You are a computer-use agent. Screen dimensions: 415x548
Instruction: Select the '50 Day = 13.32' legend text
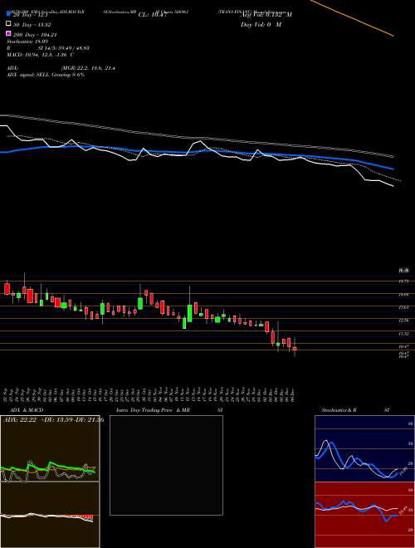(x=32, y=25)
